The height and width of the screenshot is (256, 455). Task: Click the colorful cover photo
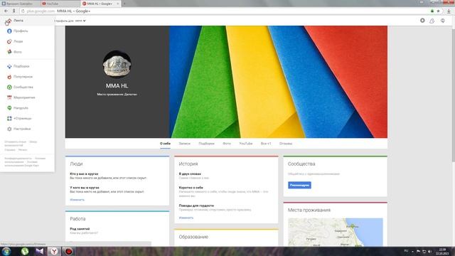click(278, 82)
